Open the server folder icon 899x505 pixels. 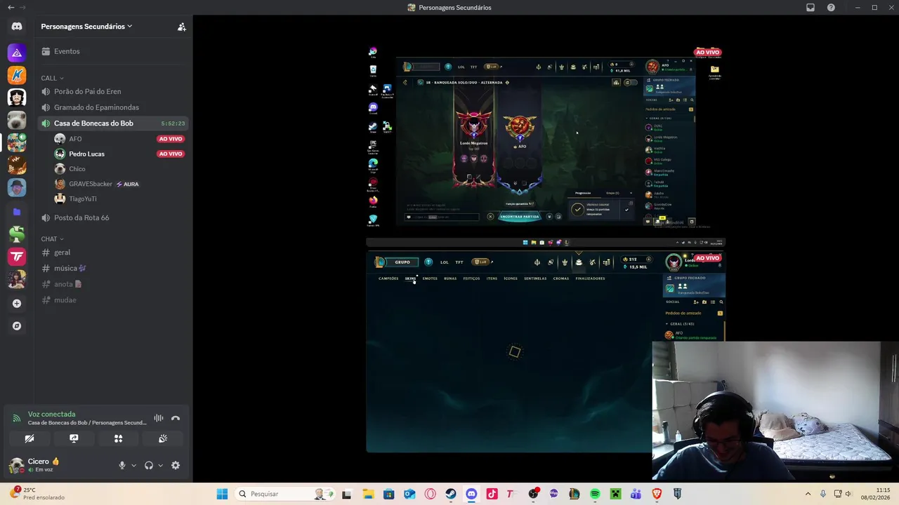[x=17, y=212]
